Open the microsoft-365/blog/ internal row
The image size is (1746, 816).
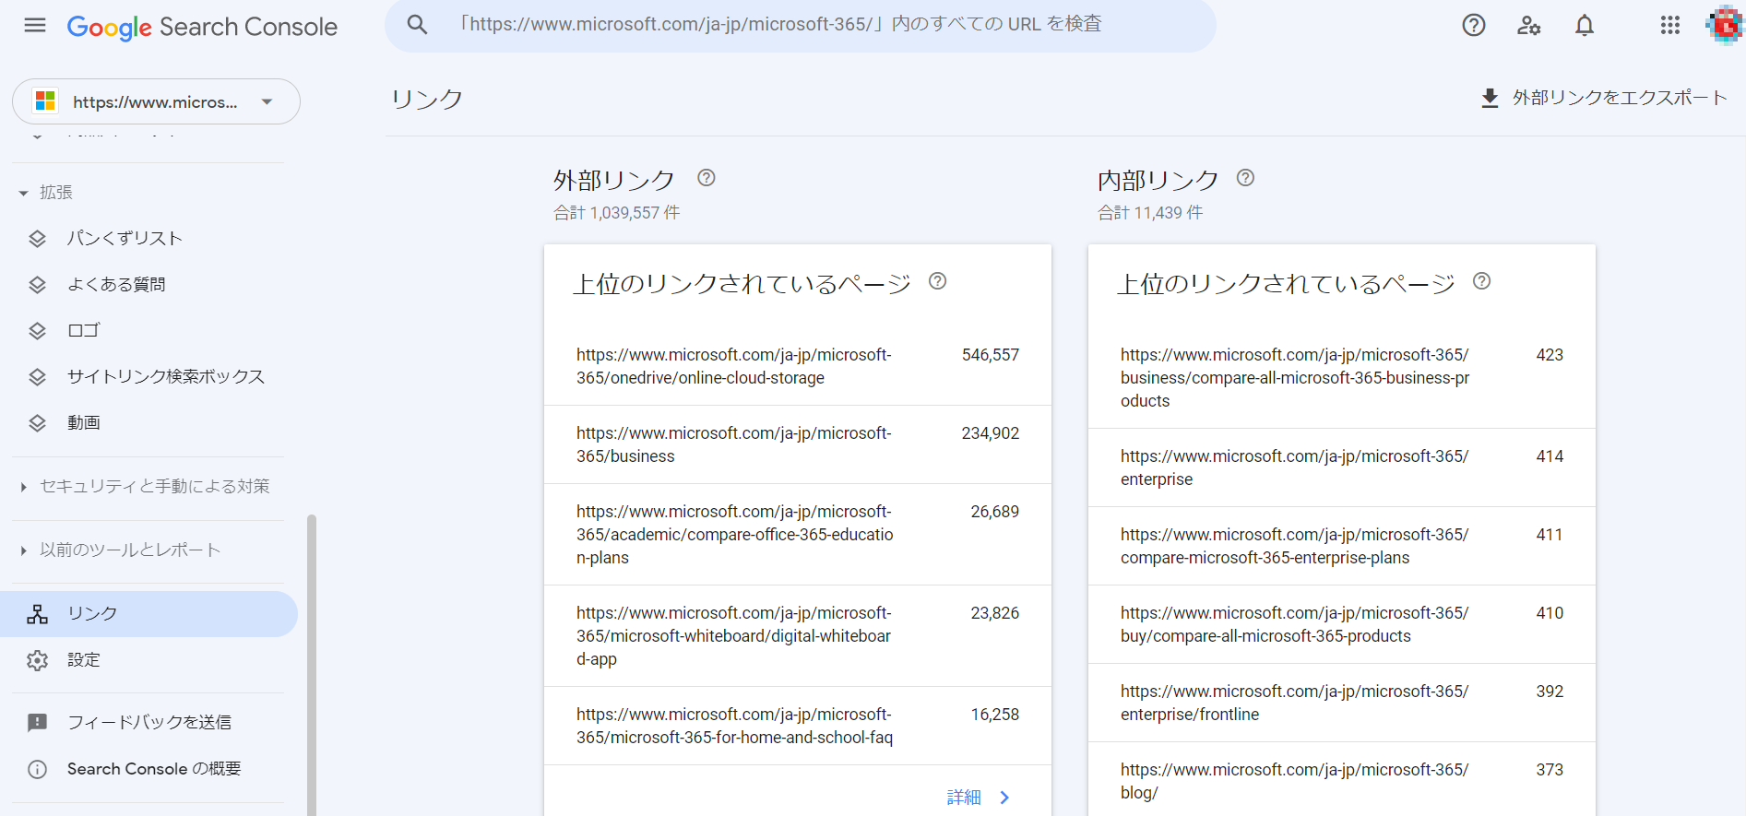click(x=1342, y=779)
